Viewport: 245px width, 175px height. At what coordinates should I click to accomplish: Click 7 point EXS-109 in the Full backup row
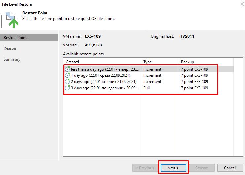[195, 88]
